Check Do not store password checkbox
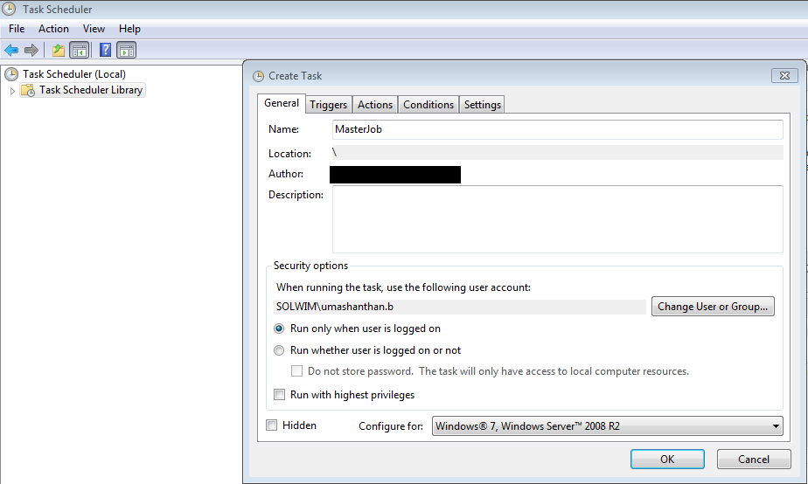The image size is (808, 484). [296, 371]
